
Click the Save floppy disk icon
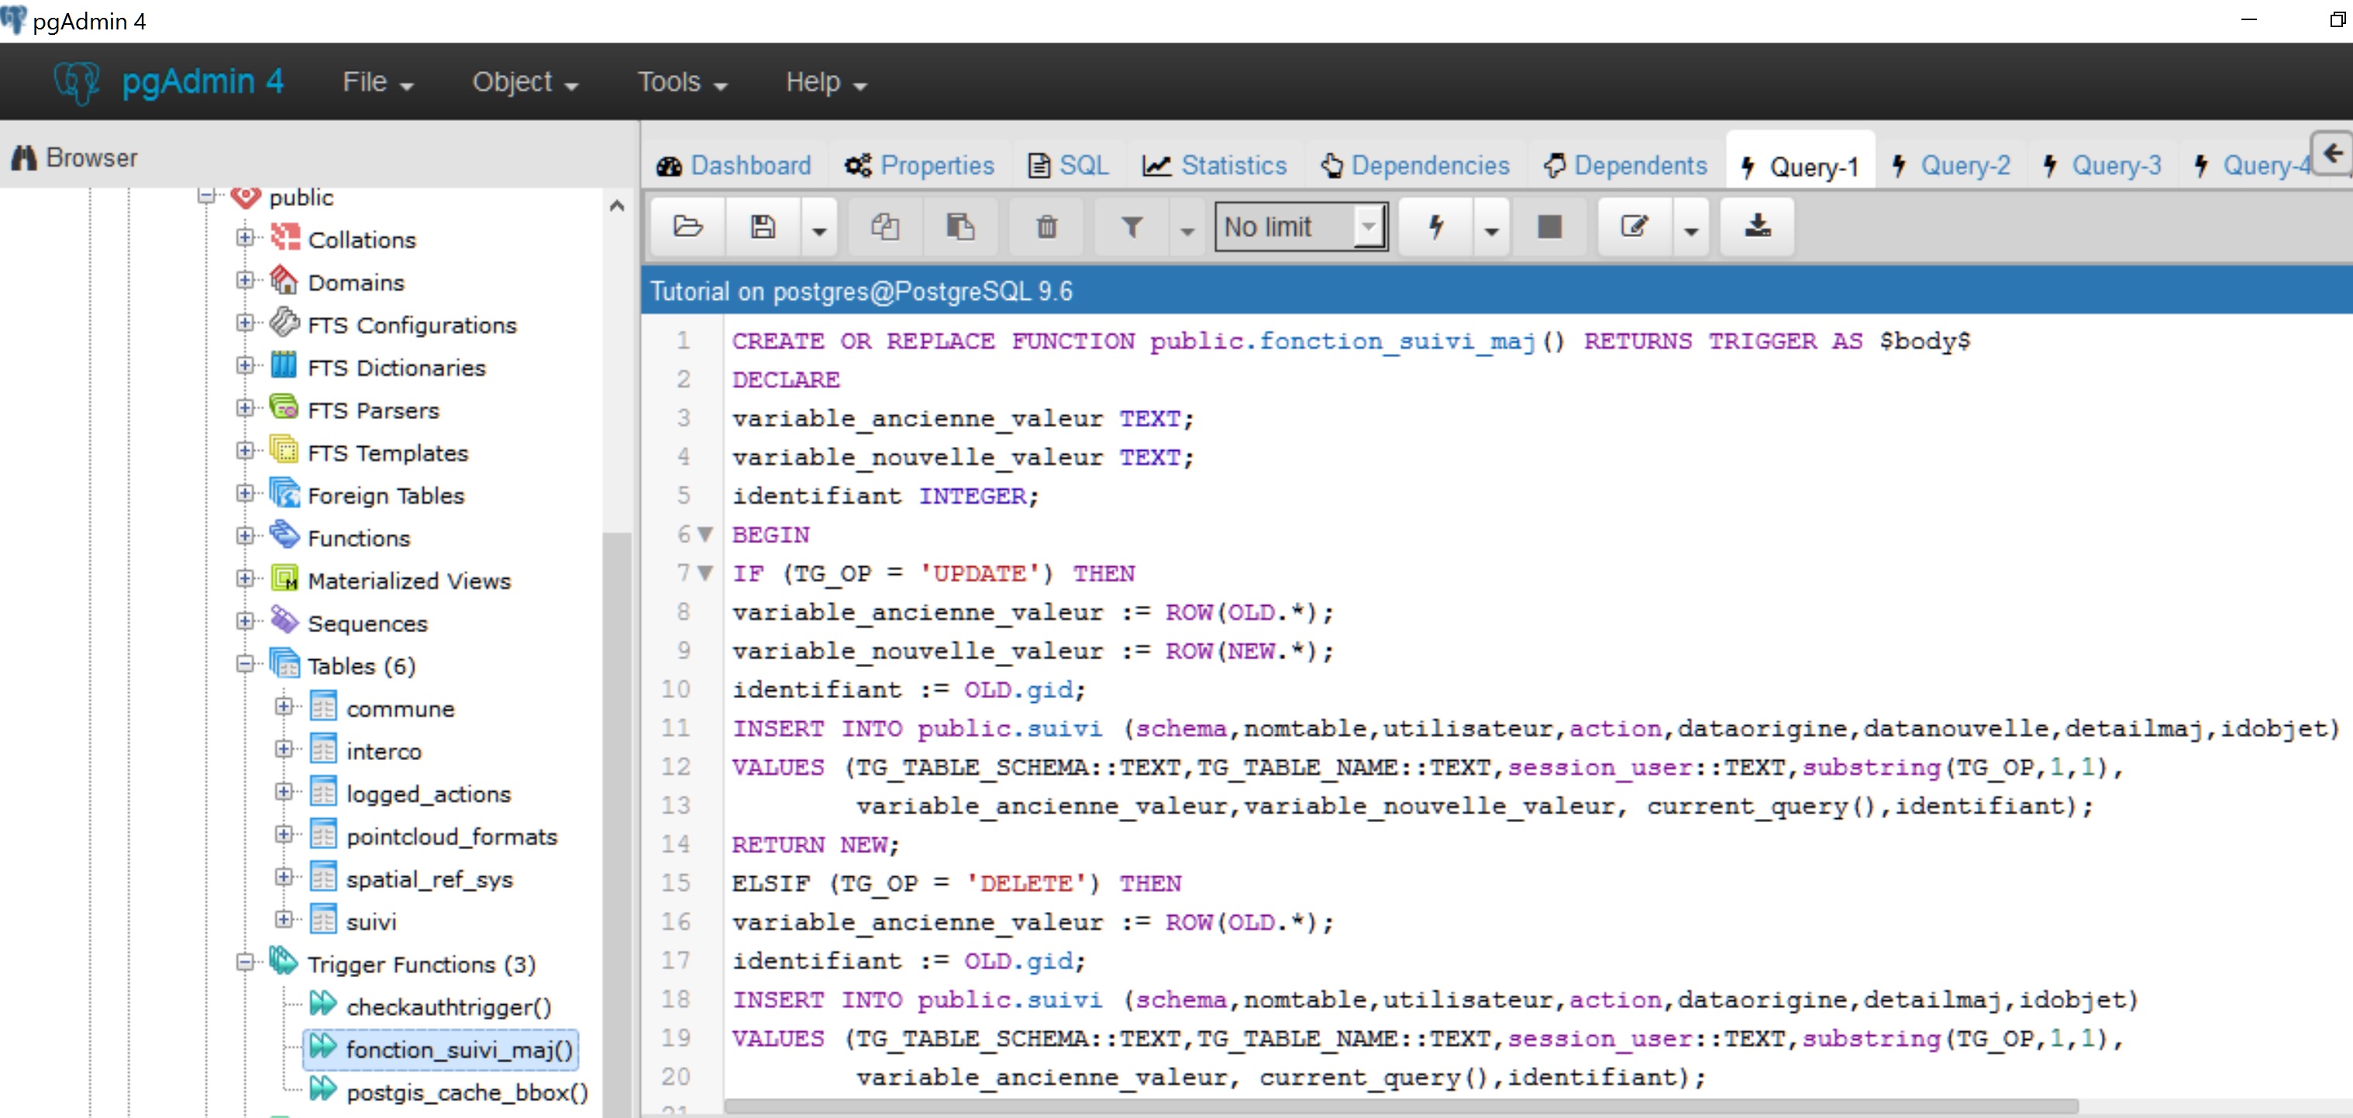point(763,226)
